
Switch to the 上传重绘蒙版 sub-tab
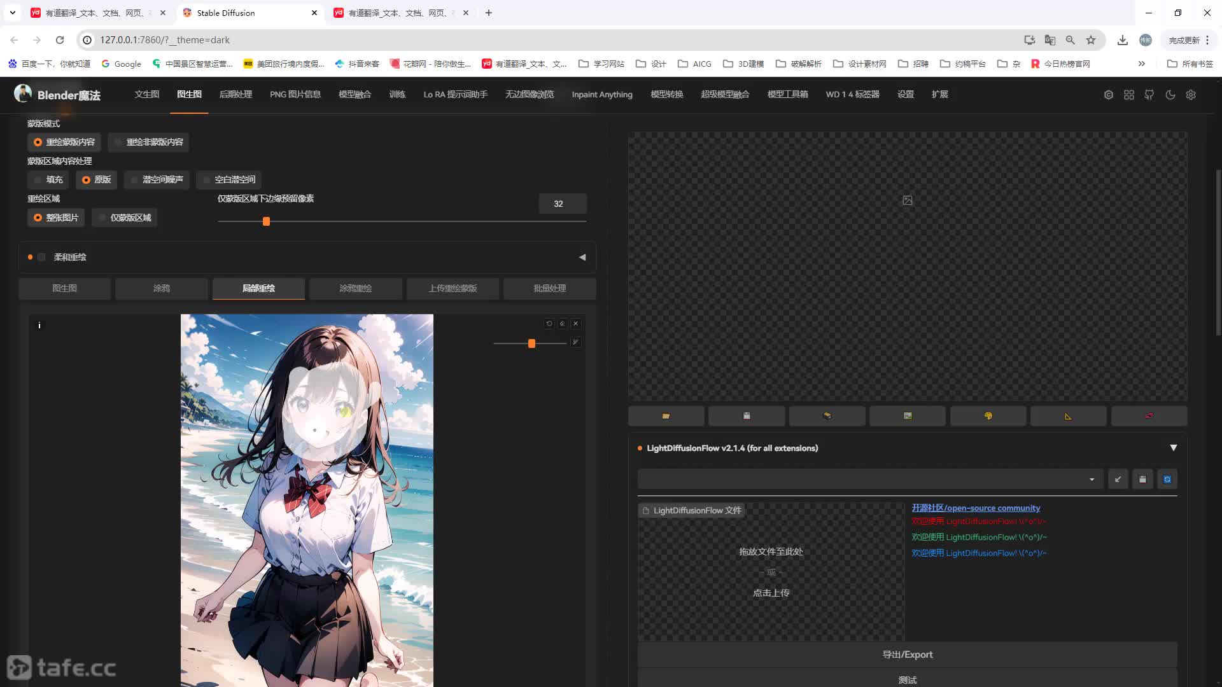tap(453, 288)
